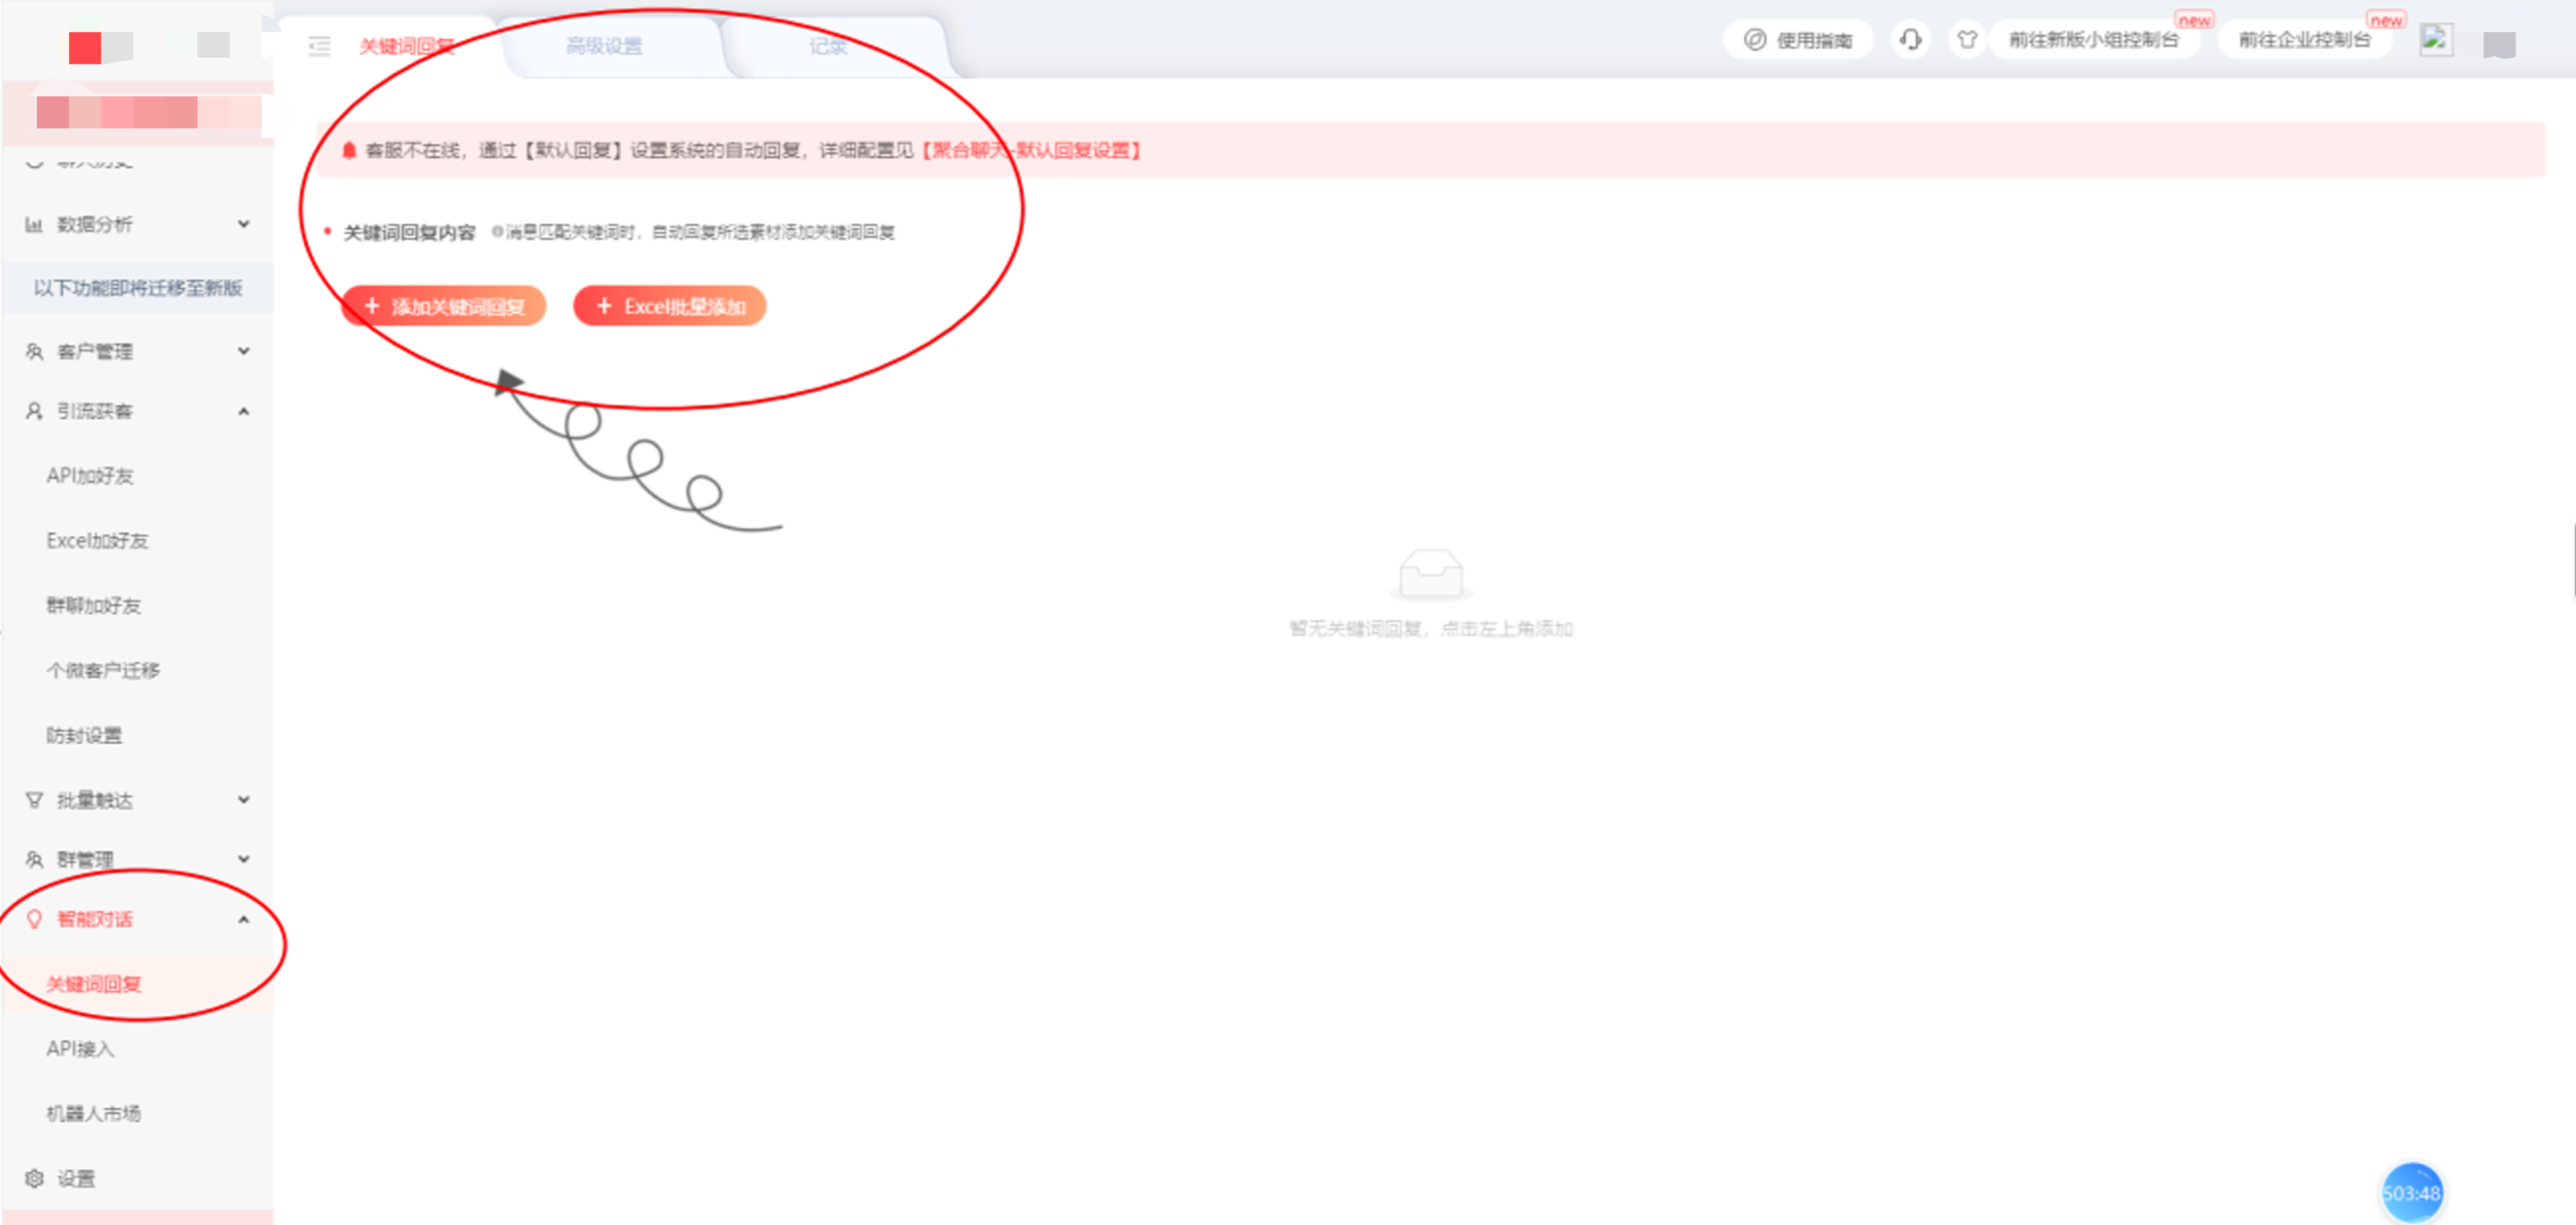
Task: Collapse sidebar with the menu fold icon
Action: (x=319, y=46)
